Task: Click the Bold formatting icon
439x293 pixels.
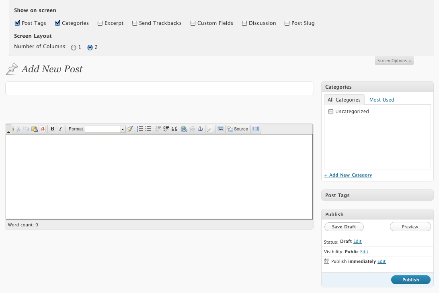Action: point(52,129)
